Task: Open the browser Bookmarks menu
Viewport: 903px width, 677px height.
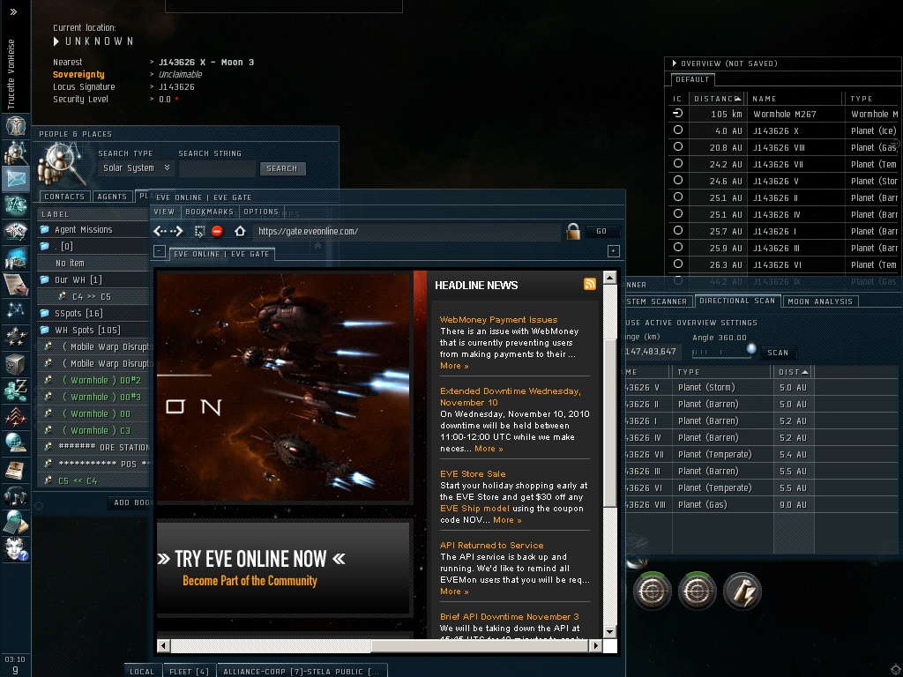Action: (209, 212)
